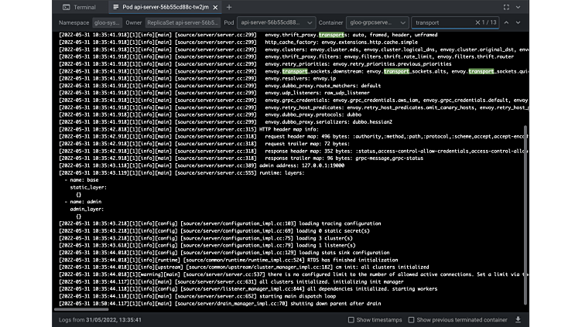Open the Container selector dropdown

click(x=376, y=23)
